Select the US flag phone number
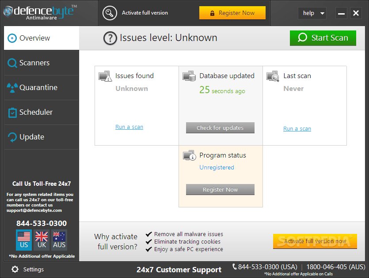 tap(24, 240)
